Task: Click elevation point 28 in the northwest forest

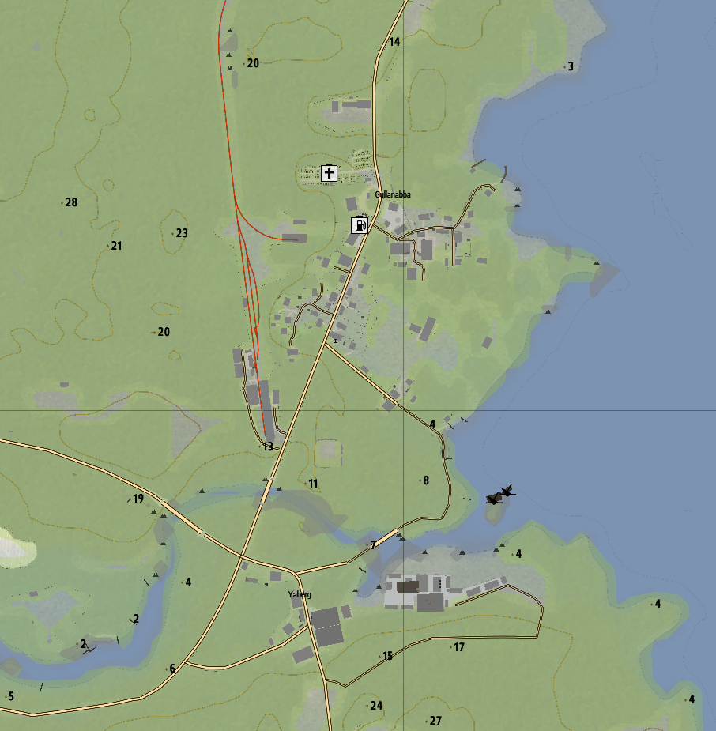Action: click(x=70, y=202)
